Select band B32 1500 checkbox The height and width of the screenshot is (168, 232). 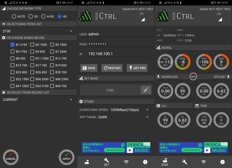[12, 79]
